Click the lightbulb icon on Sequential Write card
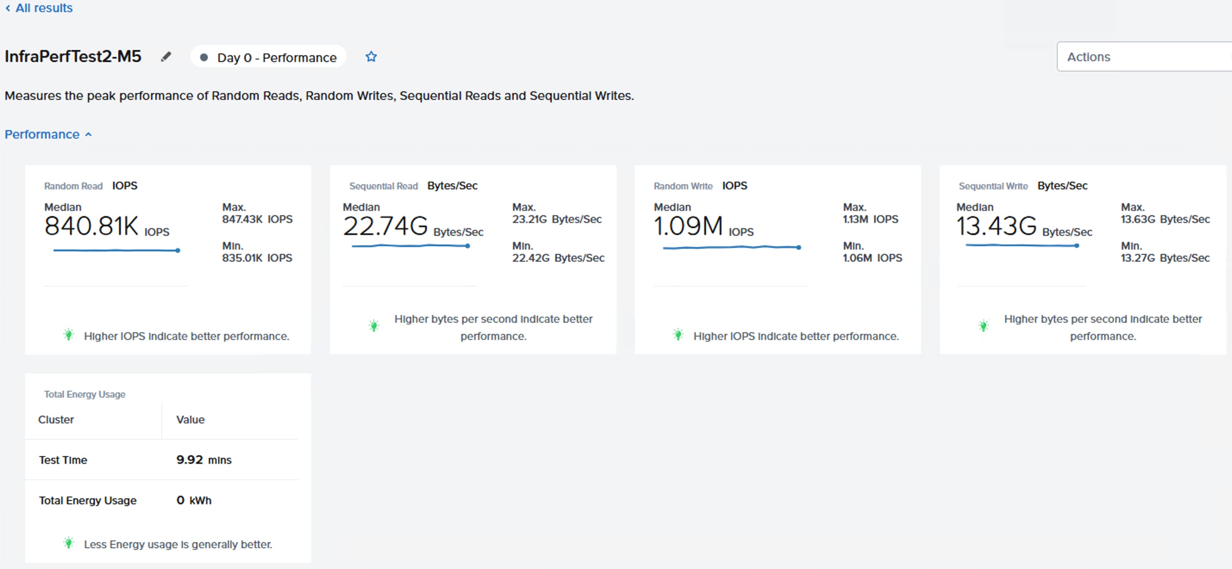The width and height of the screenshot is (1232, 569). (984, 325)
